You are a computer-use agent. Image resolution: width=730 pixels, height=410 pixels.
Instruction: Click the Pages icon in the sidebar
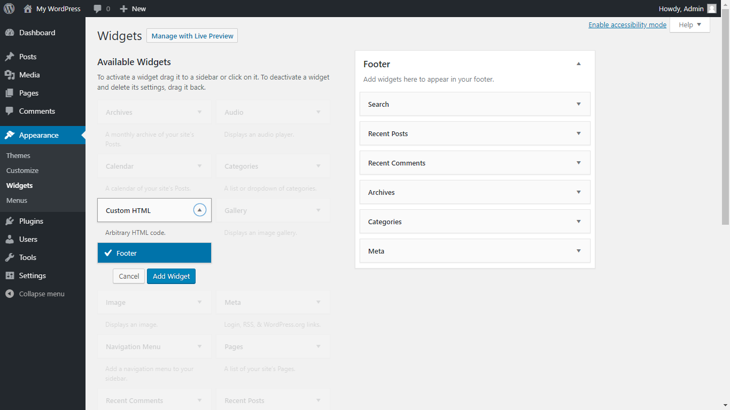[x=10, y=93]
